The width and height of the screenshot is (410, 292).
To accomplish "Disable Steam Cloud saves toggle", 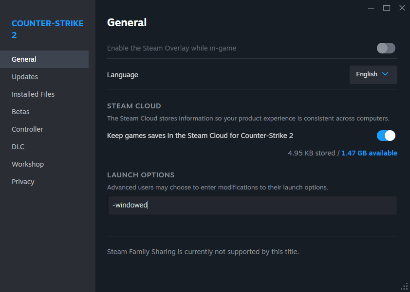I will (386, 136).
